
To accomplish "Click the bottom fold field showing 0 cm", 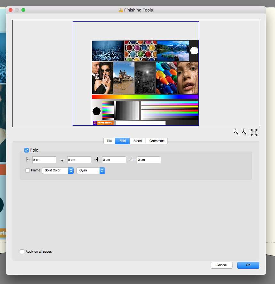I will [149, 160].
